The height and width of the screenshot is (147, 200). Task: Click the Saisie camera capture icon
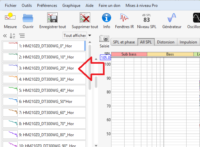click(104, 39)
